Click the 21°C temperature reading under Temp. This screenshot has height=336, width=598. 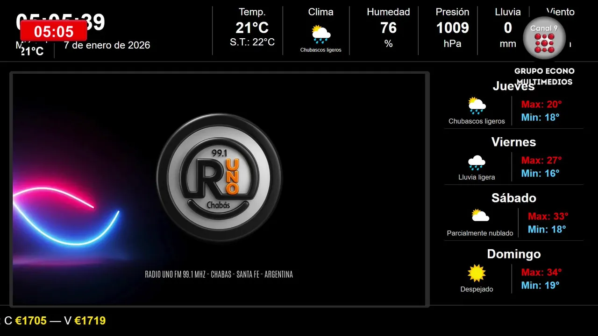(252, 28)
